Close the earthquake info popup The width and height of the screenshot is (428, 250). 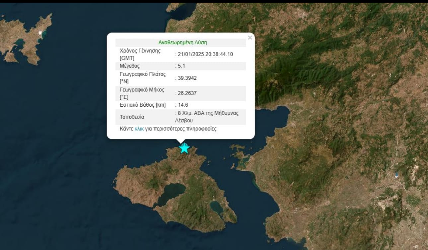tap(250, 38)
